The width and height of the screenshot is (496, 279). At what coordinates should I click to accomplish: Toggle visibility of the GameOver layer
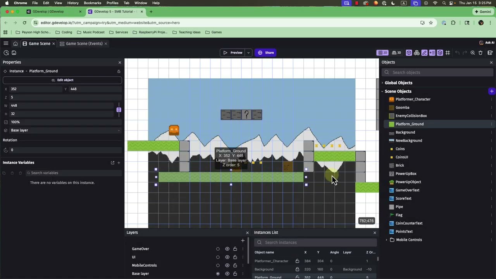[227, 249]
